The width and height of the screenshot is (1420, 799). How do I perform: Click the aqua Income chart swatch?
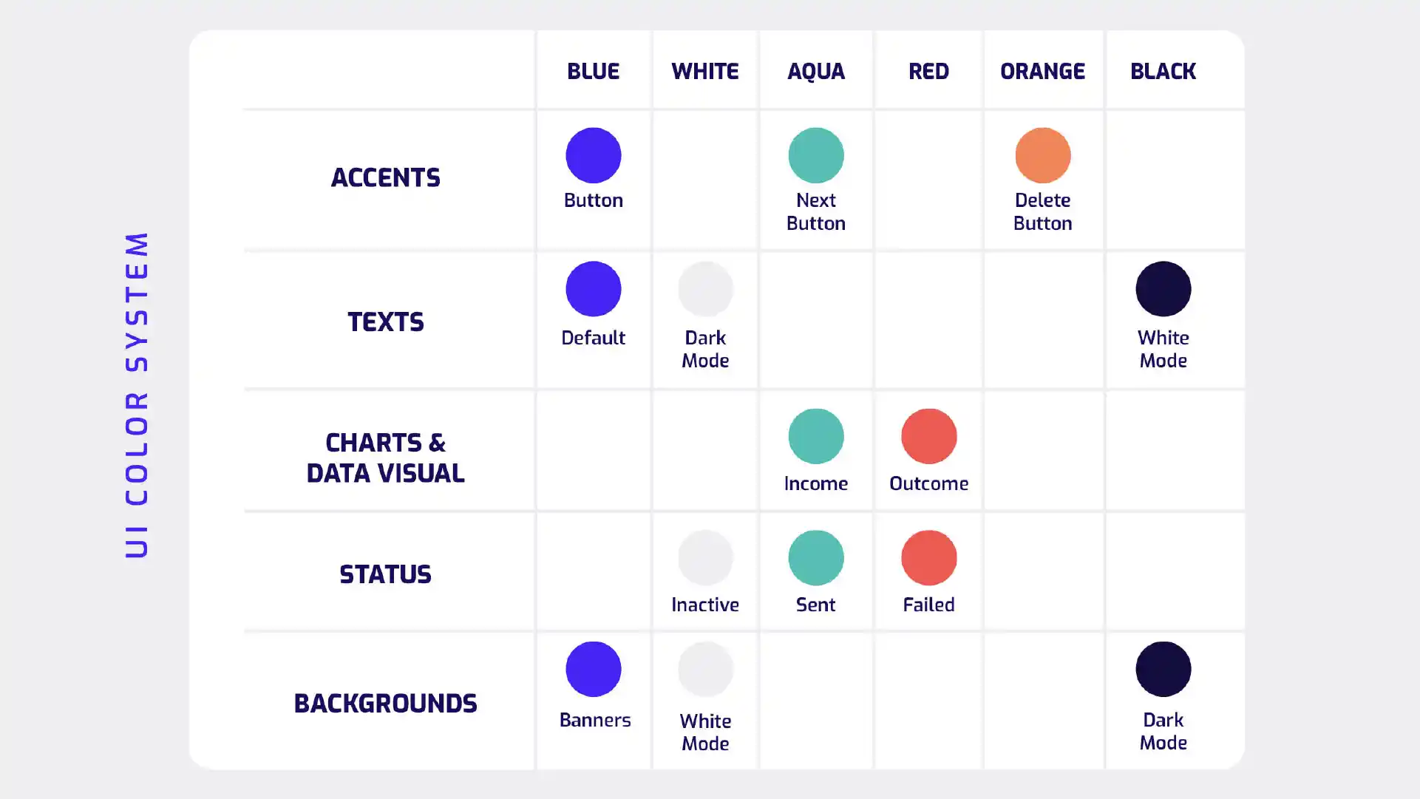point(815,436)
